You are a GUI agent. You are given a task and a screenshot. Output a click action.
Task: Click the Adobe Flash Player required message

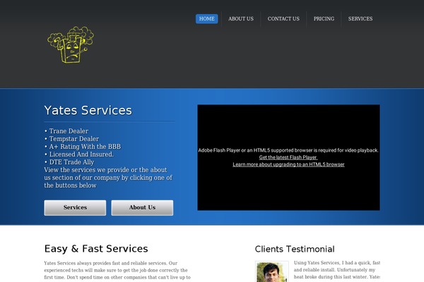[288, 150]
